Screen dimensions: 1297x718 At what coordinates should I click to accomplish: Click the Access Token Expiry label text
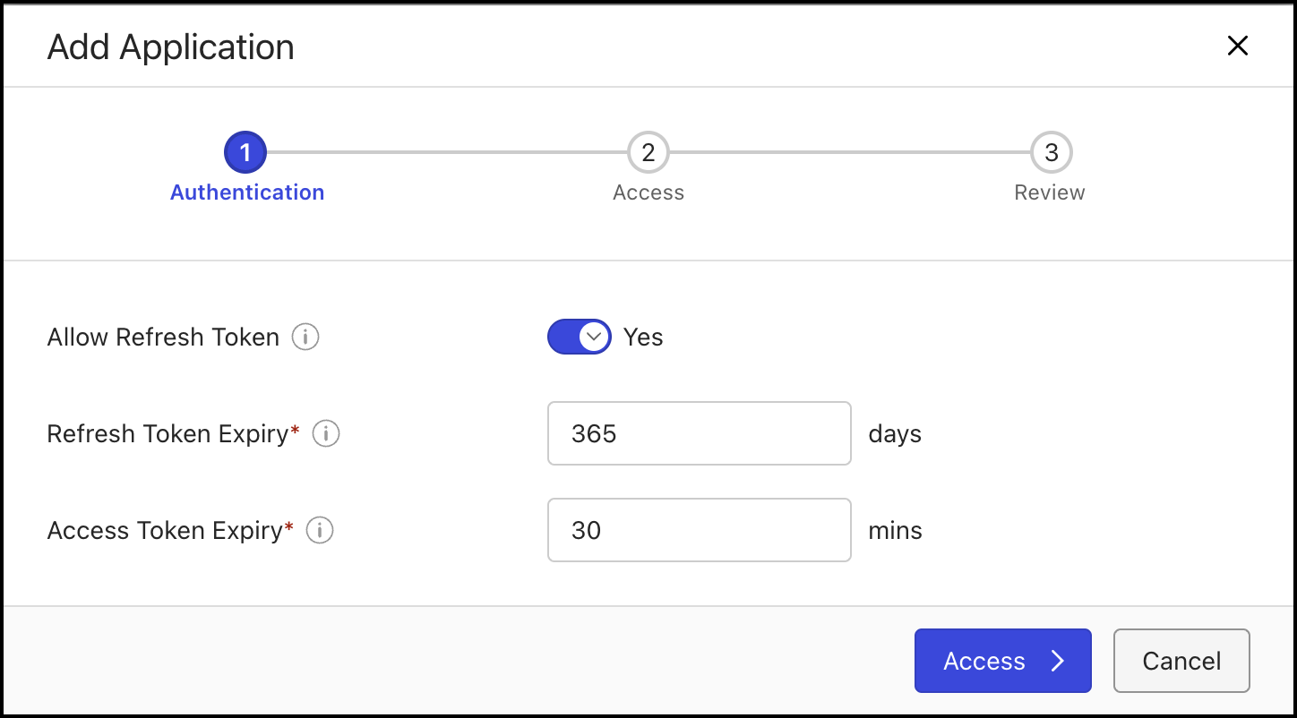coord(165,531)
